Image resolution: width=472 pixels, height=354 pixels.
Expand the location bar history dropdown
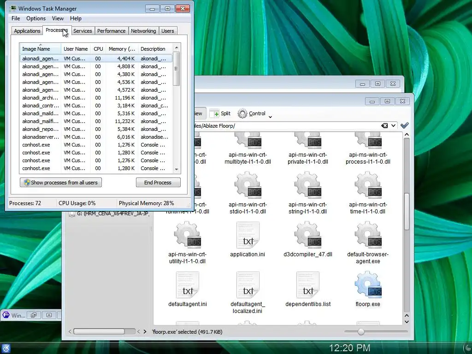[394, 125]
